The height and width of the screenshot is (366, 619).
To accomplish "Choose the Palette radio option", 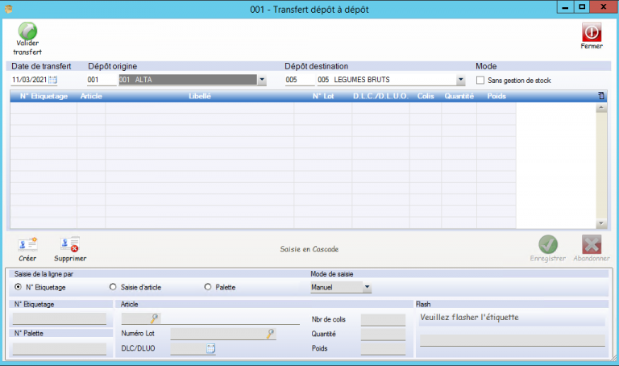I will coord(208,286).
